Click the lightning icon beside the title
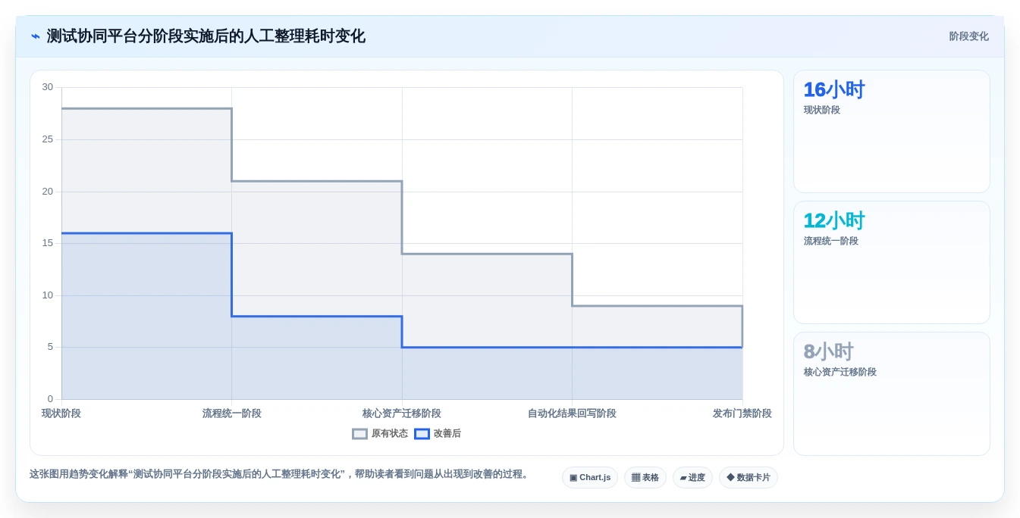Image resolution: width=1020 pixels, height=518 pixels. pos(35,36)
